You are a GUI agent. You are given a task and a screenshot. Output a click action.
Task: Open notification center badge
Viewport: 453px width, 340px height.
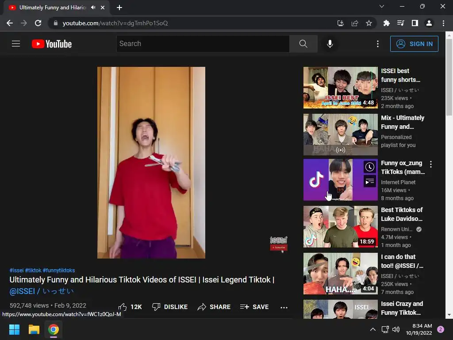[x=441, y=329]
